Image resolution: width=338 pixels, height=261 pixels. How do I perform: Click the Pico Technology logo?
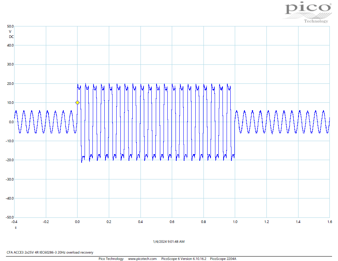tap(308, 12)
